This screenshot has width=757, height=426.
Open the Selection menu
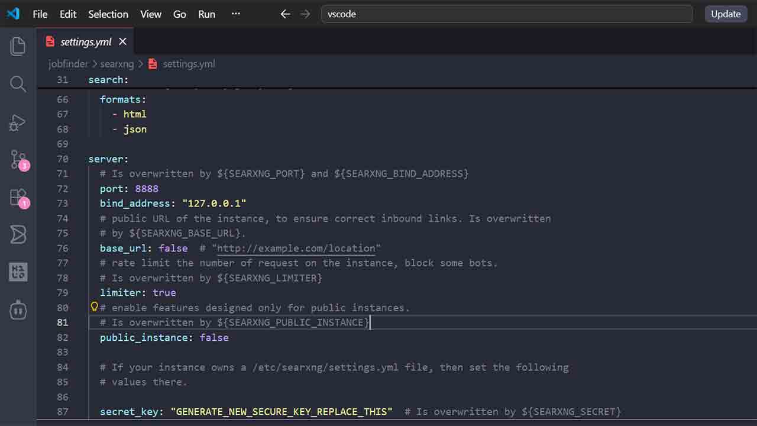[x=108, y=14]
